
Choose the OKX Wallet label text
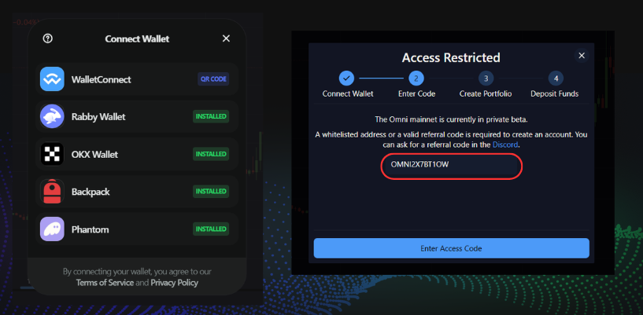pyautogui.click(x=94, y=155)
